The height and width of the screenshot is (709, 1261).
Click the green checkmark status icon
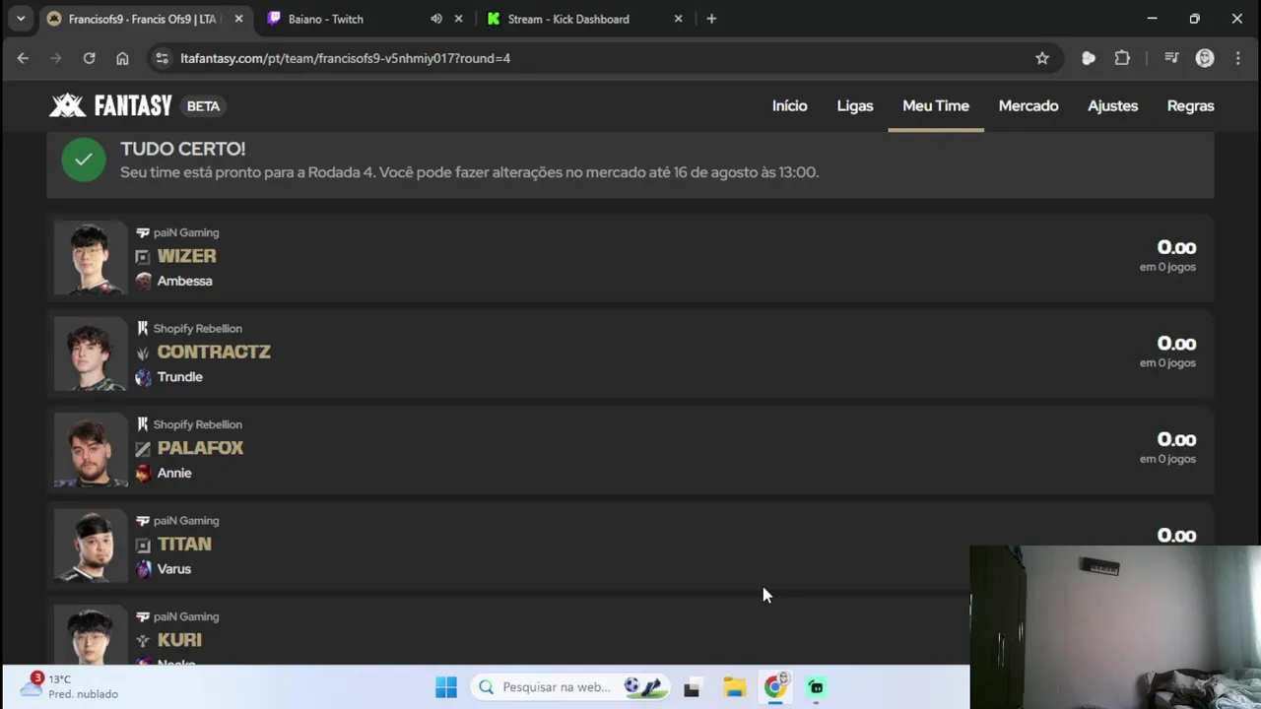point(84,160)
